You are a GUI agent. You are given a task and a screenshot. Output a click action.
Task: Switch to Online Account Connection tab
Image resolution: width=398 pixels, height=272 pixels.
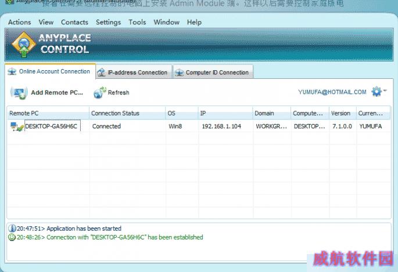[x=50, y=72]
